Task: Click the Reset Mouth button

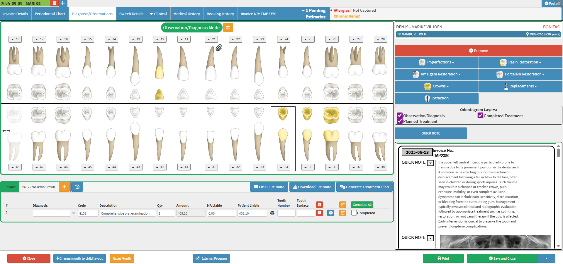Action: 122,258
